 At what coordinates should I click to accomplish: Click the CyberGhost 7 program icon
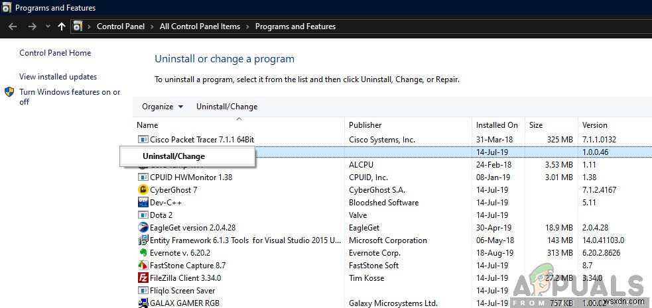143,190
